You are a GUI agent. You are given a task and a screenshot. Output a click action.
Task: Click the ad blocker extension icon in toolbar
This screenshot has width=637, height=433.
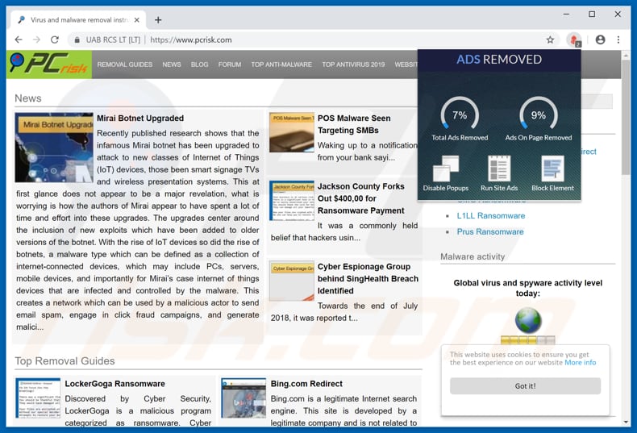574,40
